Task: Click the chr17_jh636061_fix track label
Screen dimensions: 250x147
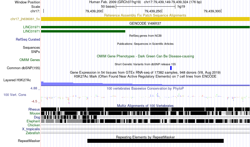Action: click(25, 19)
